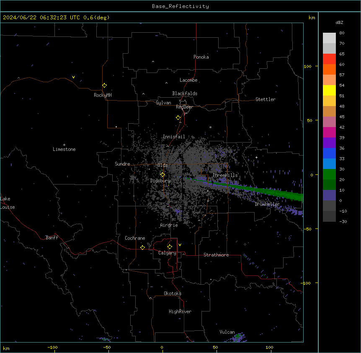Click the -50 tick label on right axis
Image resolution: width=361 pixels, height=353 pixels.
(307, 229)
